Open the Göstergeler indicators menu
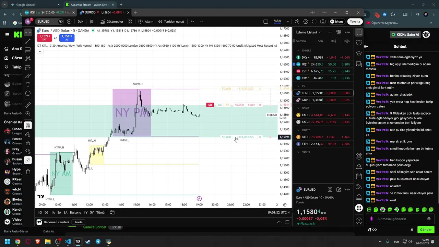 click(112, 22)
